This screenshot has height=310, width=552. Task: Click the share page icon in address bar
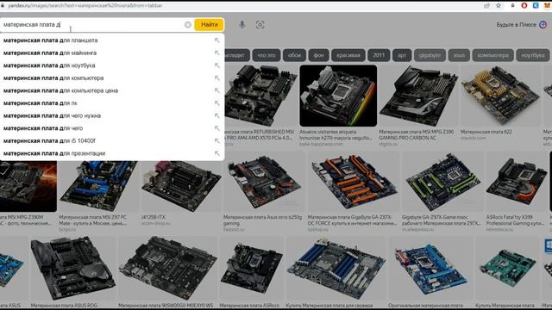click(x=486, y=6)
